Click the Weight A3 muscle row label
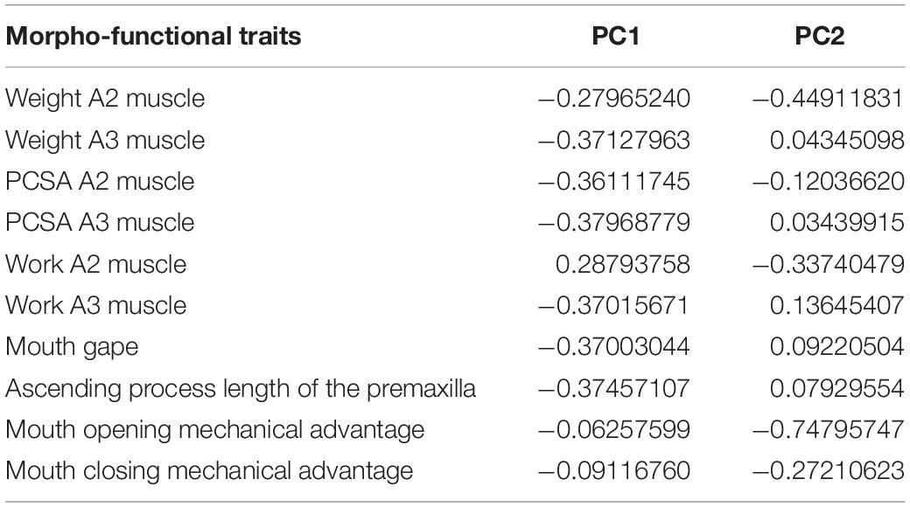 (x=105, y=140)
